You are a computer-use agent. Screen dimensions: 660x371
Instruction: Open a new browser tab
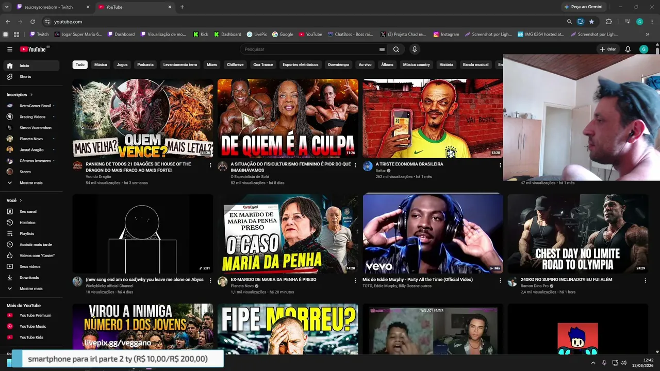(x=182, y=7)
